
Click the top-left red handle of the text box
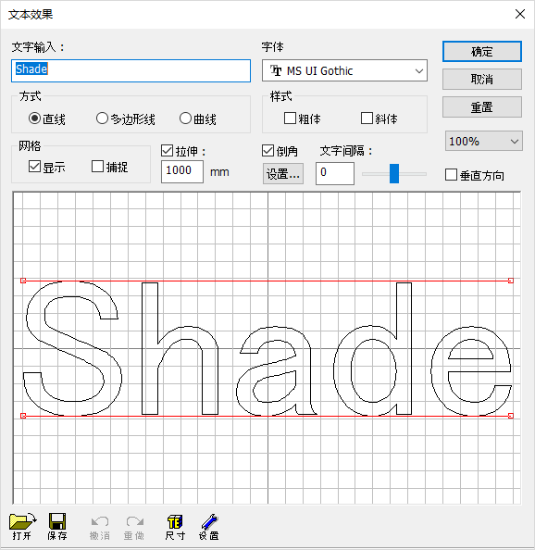tap(23, 281)
